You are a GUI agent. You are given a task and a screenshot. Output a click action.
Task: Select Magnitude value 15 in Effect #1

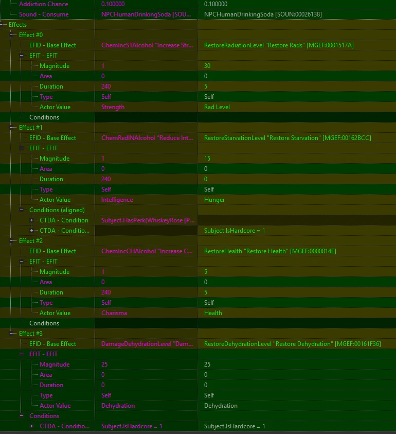[207, 159]
